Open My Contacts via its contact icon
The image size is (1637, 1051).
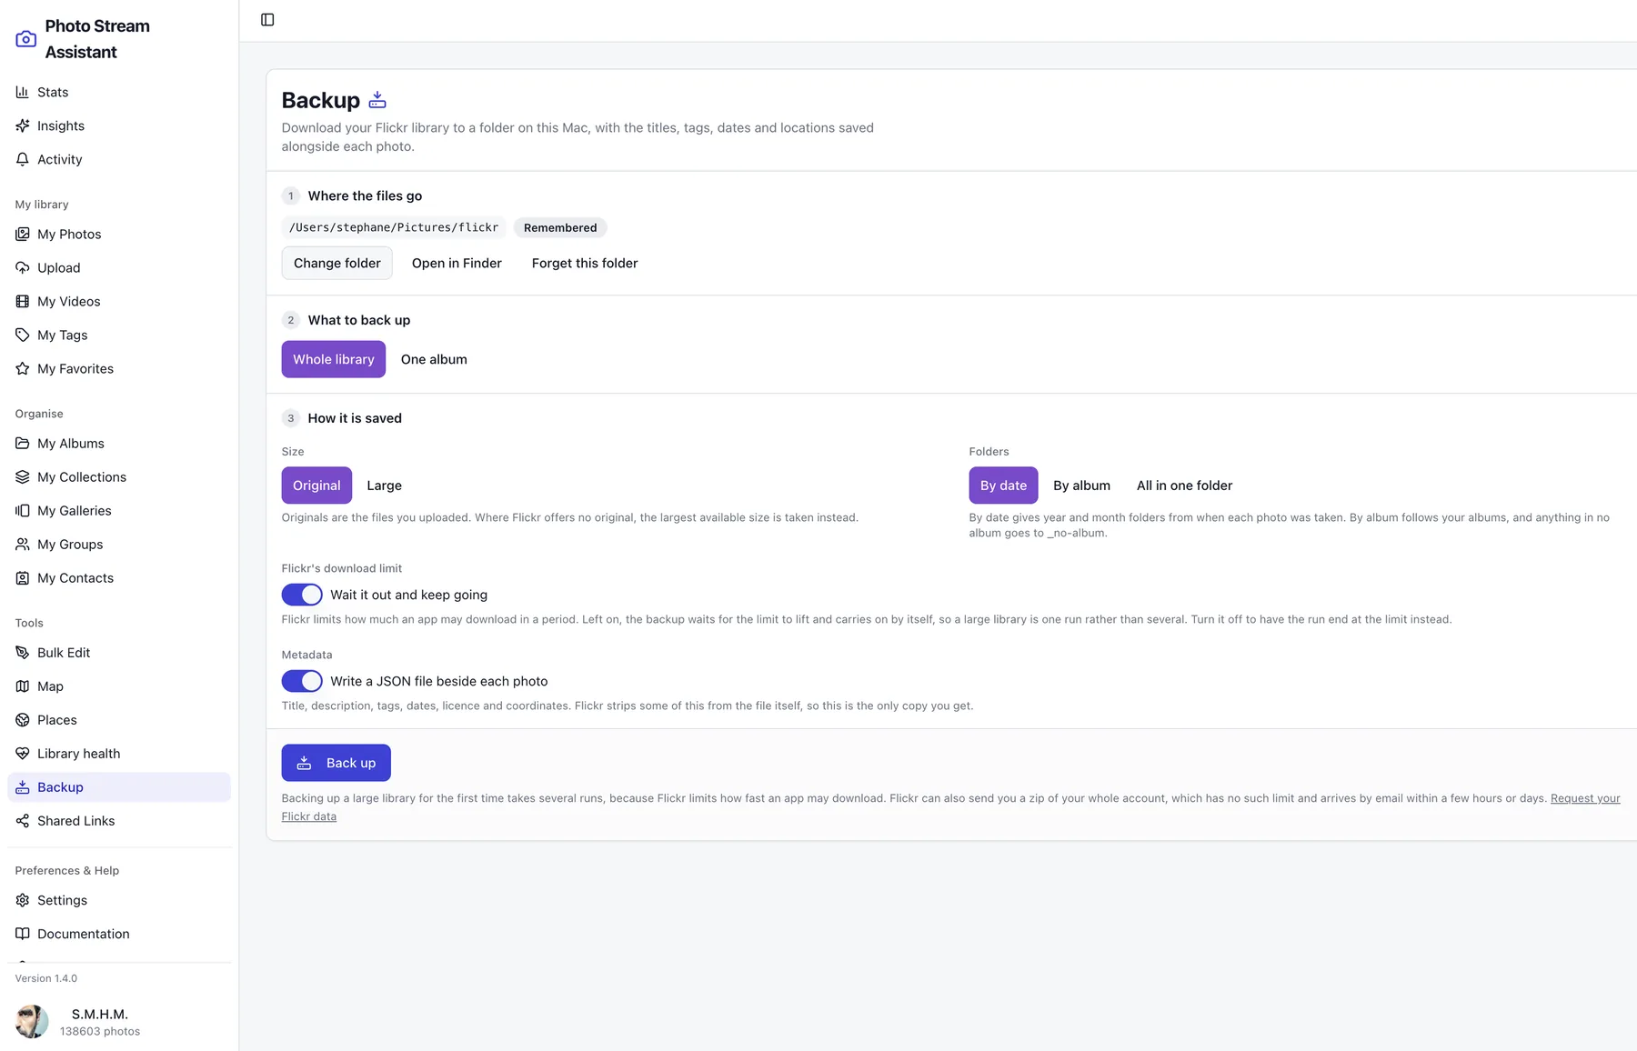coord(23,577)
